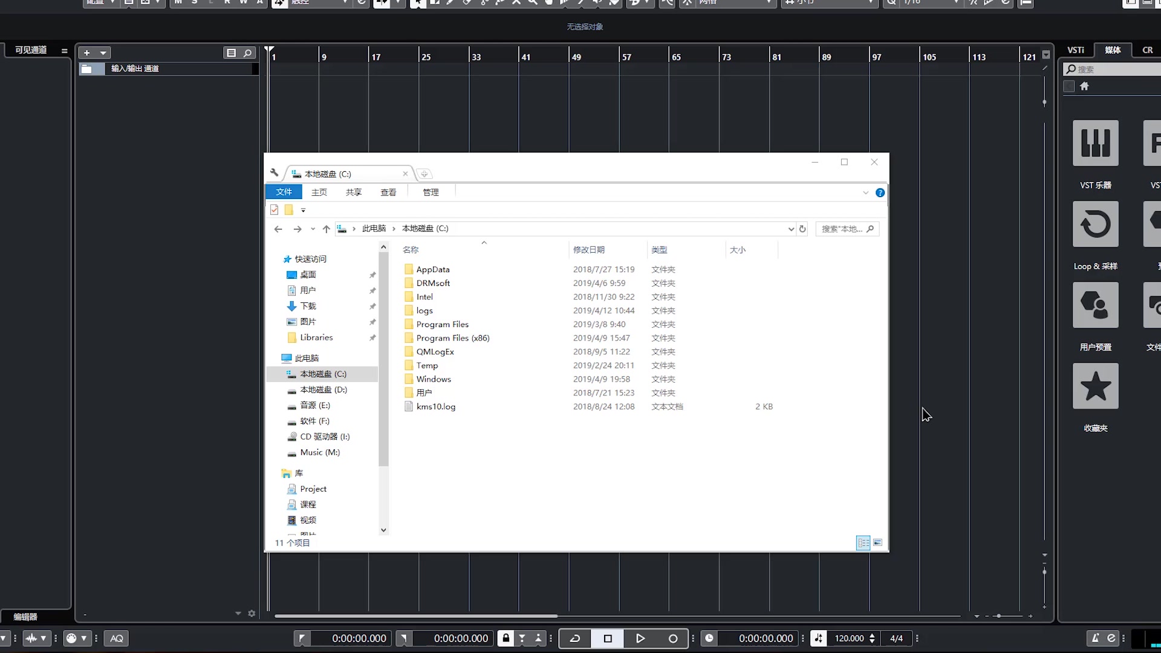1161x653 pixels.
Task: Click the Record transport button
Action: pos(672,638)
